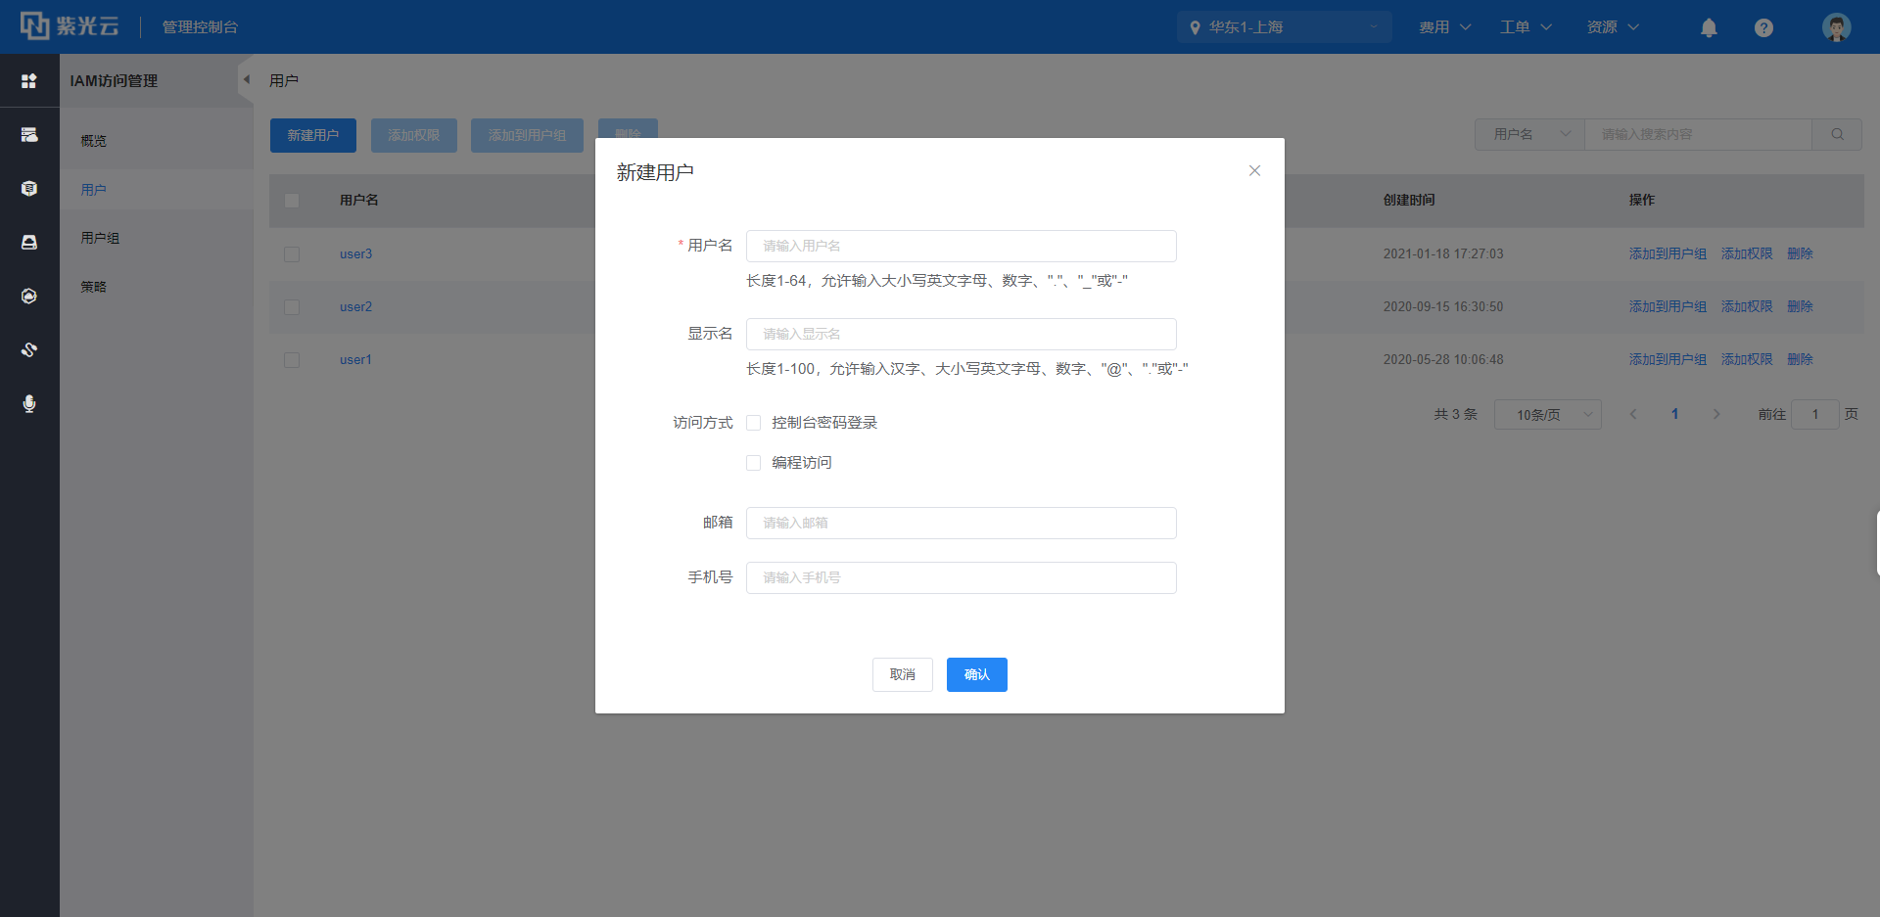1880x917 pixels.
Task: Open the notifications bell
Action: pos(1709,27)
